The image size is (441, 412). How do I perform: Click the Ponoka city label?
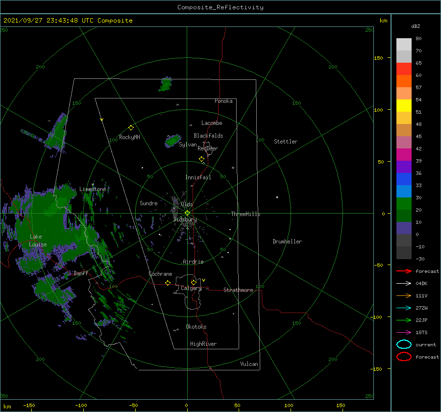(223, 101)
